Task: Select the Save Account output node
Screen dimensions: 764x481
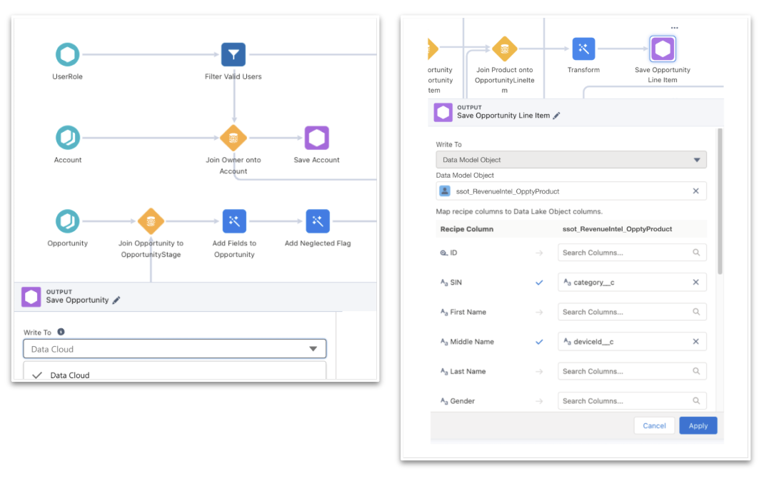Action: pos(316,138)
